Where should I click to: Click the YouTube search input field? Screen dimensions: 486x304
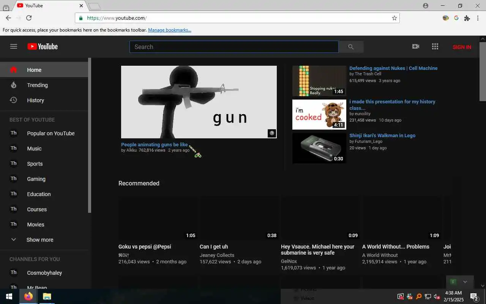234,47
